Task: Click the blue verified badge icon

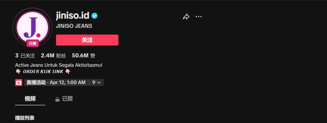Action: (94, 16)
